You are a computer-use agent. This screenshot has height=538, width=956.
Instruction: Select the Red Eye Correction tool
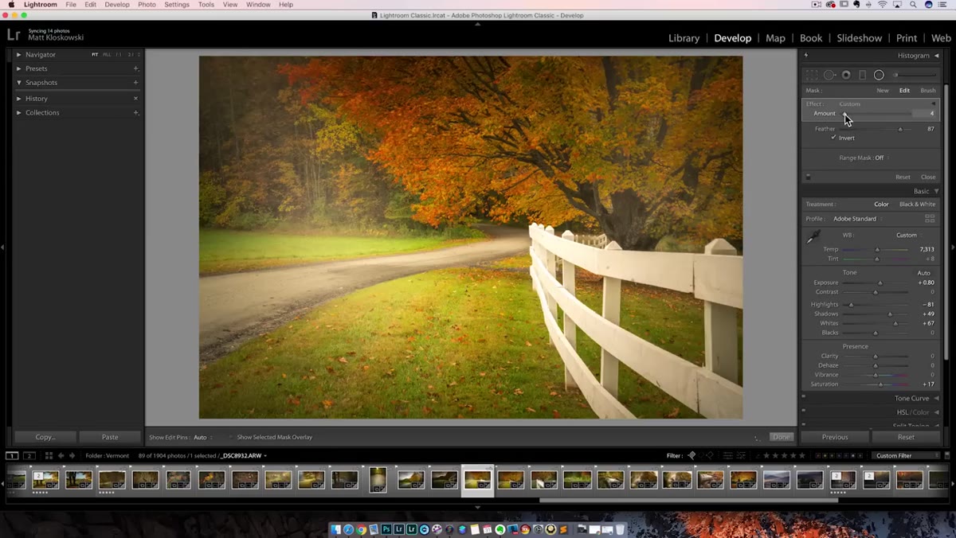(x=846, y=75)
